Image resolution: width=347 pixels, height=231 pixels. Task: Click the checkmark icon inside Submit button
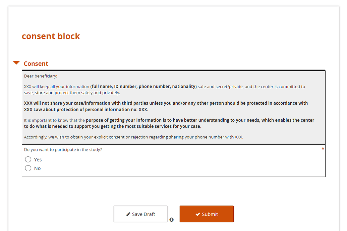click(198, 214)
